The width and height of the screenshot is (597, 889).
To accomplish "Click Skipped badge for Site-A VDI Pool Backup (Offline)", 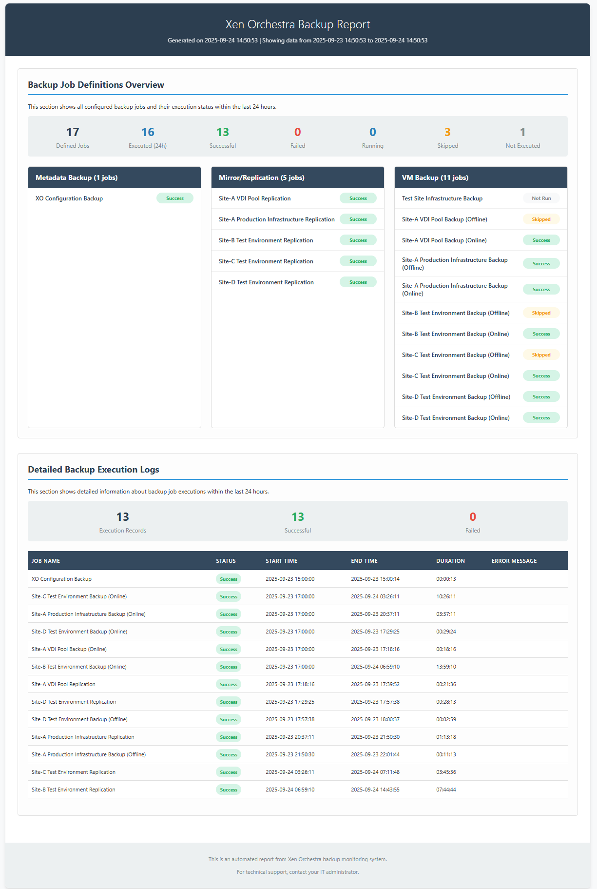I will click(x=541, y=219).
